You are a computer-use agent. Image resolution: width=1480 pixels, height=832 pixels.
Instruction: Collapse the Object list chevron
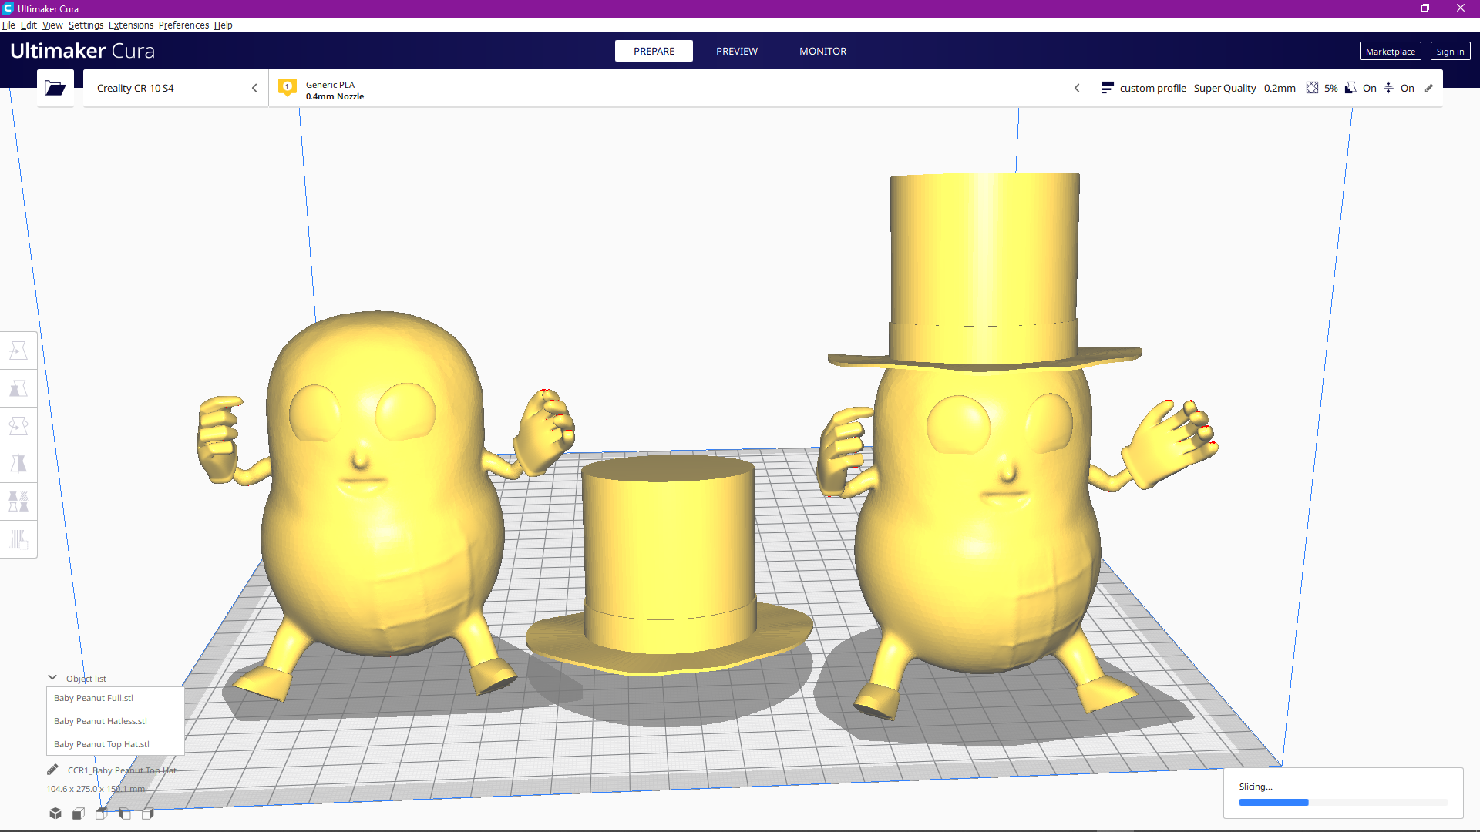coord(52,678)
